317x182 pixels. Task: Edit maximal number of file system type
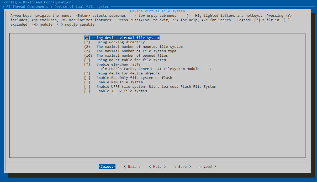click(x=130, y=51)
